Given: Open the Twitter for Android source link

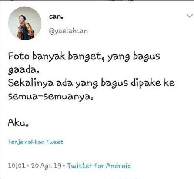Looking at the screenshot, I should (99, 166).
